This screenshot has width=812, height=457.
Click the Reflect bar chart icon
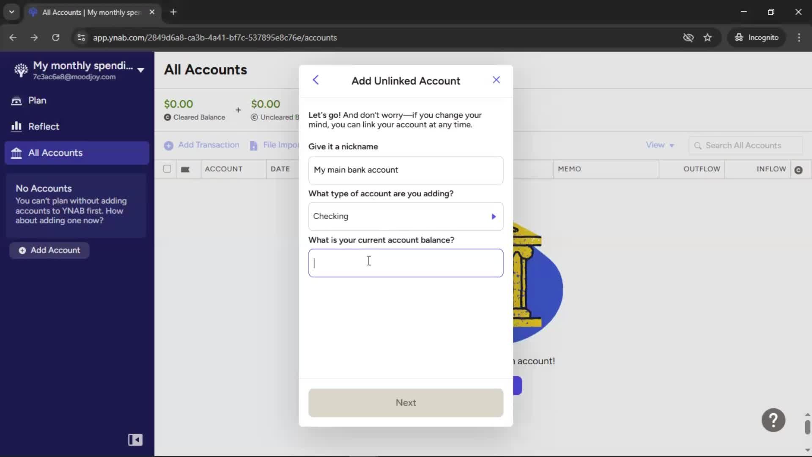click(x=16, y=127)
